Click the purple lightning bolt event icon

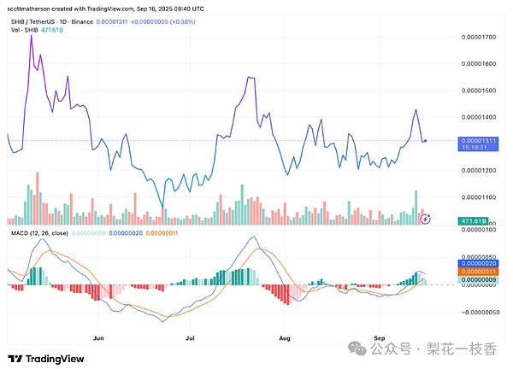click(x=427, y=220)
